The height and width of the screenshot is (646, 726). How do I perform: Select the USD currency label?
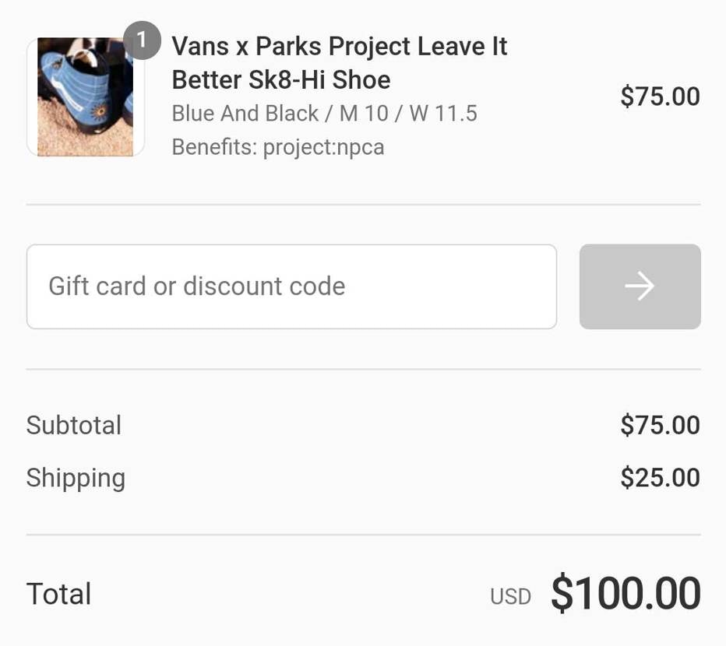[x=511, y=595]
